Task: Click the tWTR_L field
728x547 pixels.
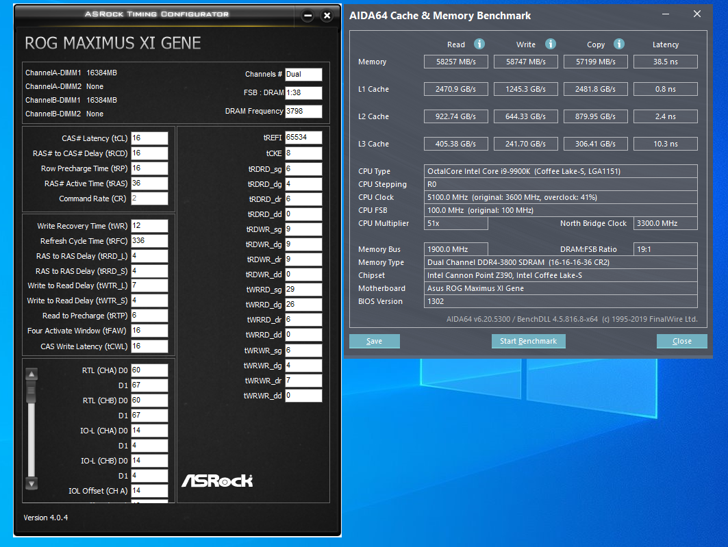Action: [149, 285]
